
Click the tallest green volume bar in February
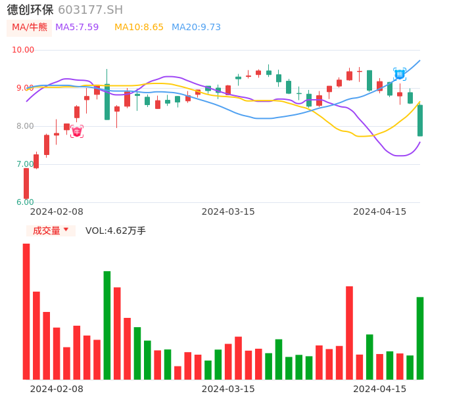coord(107,325)
